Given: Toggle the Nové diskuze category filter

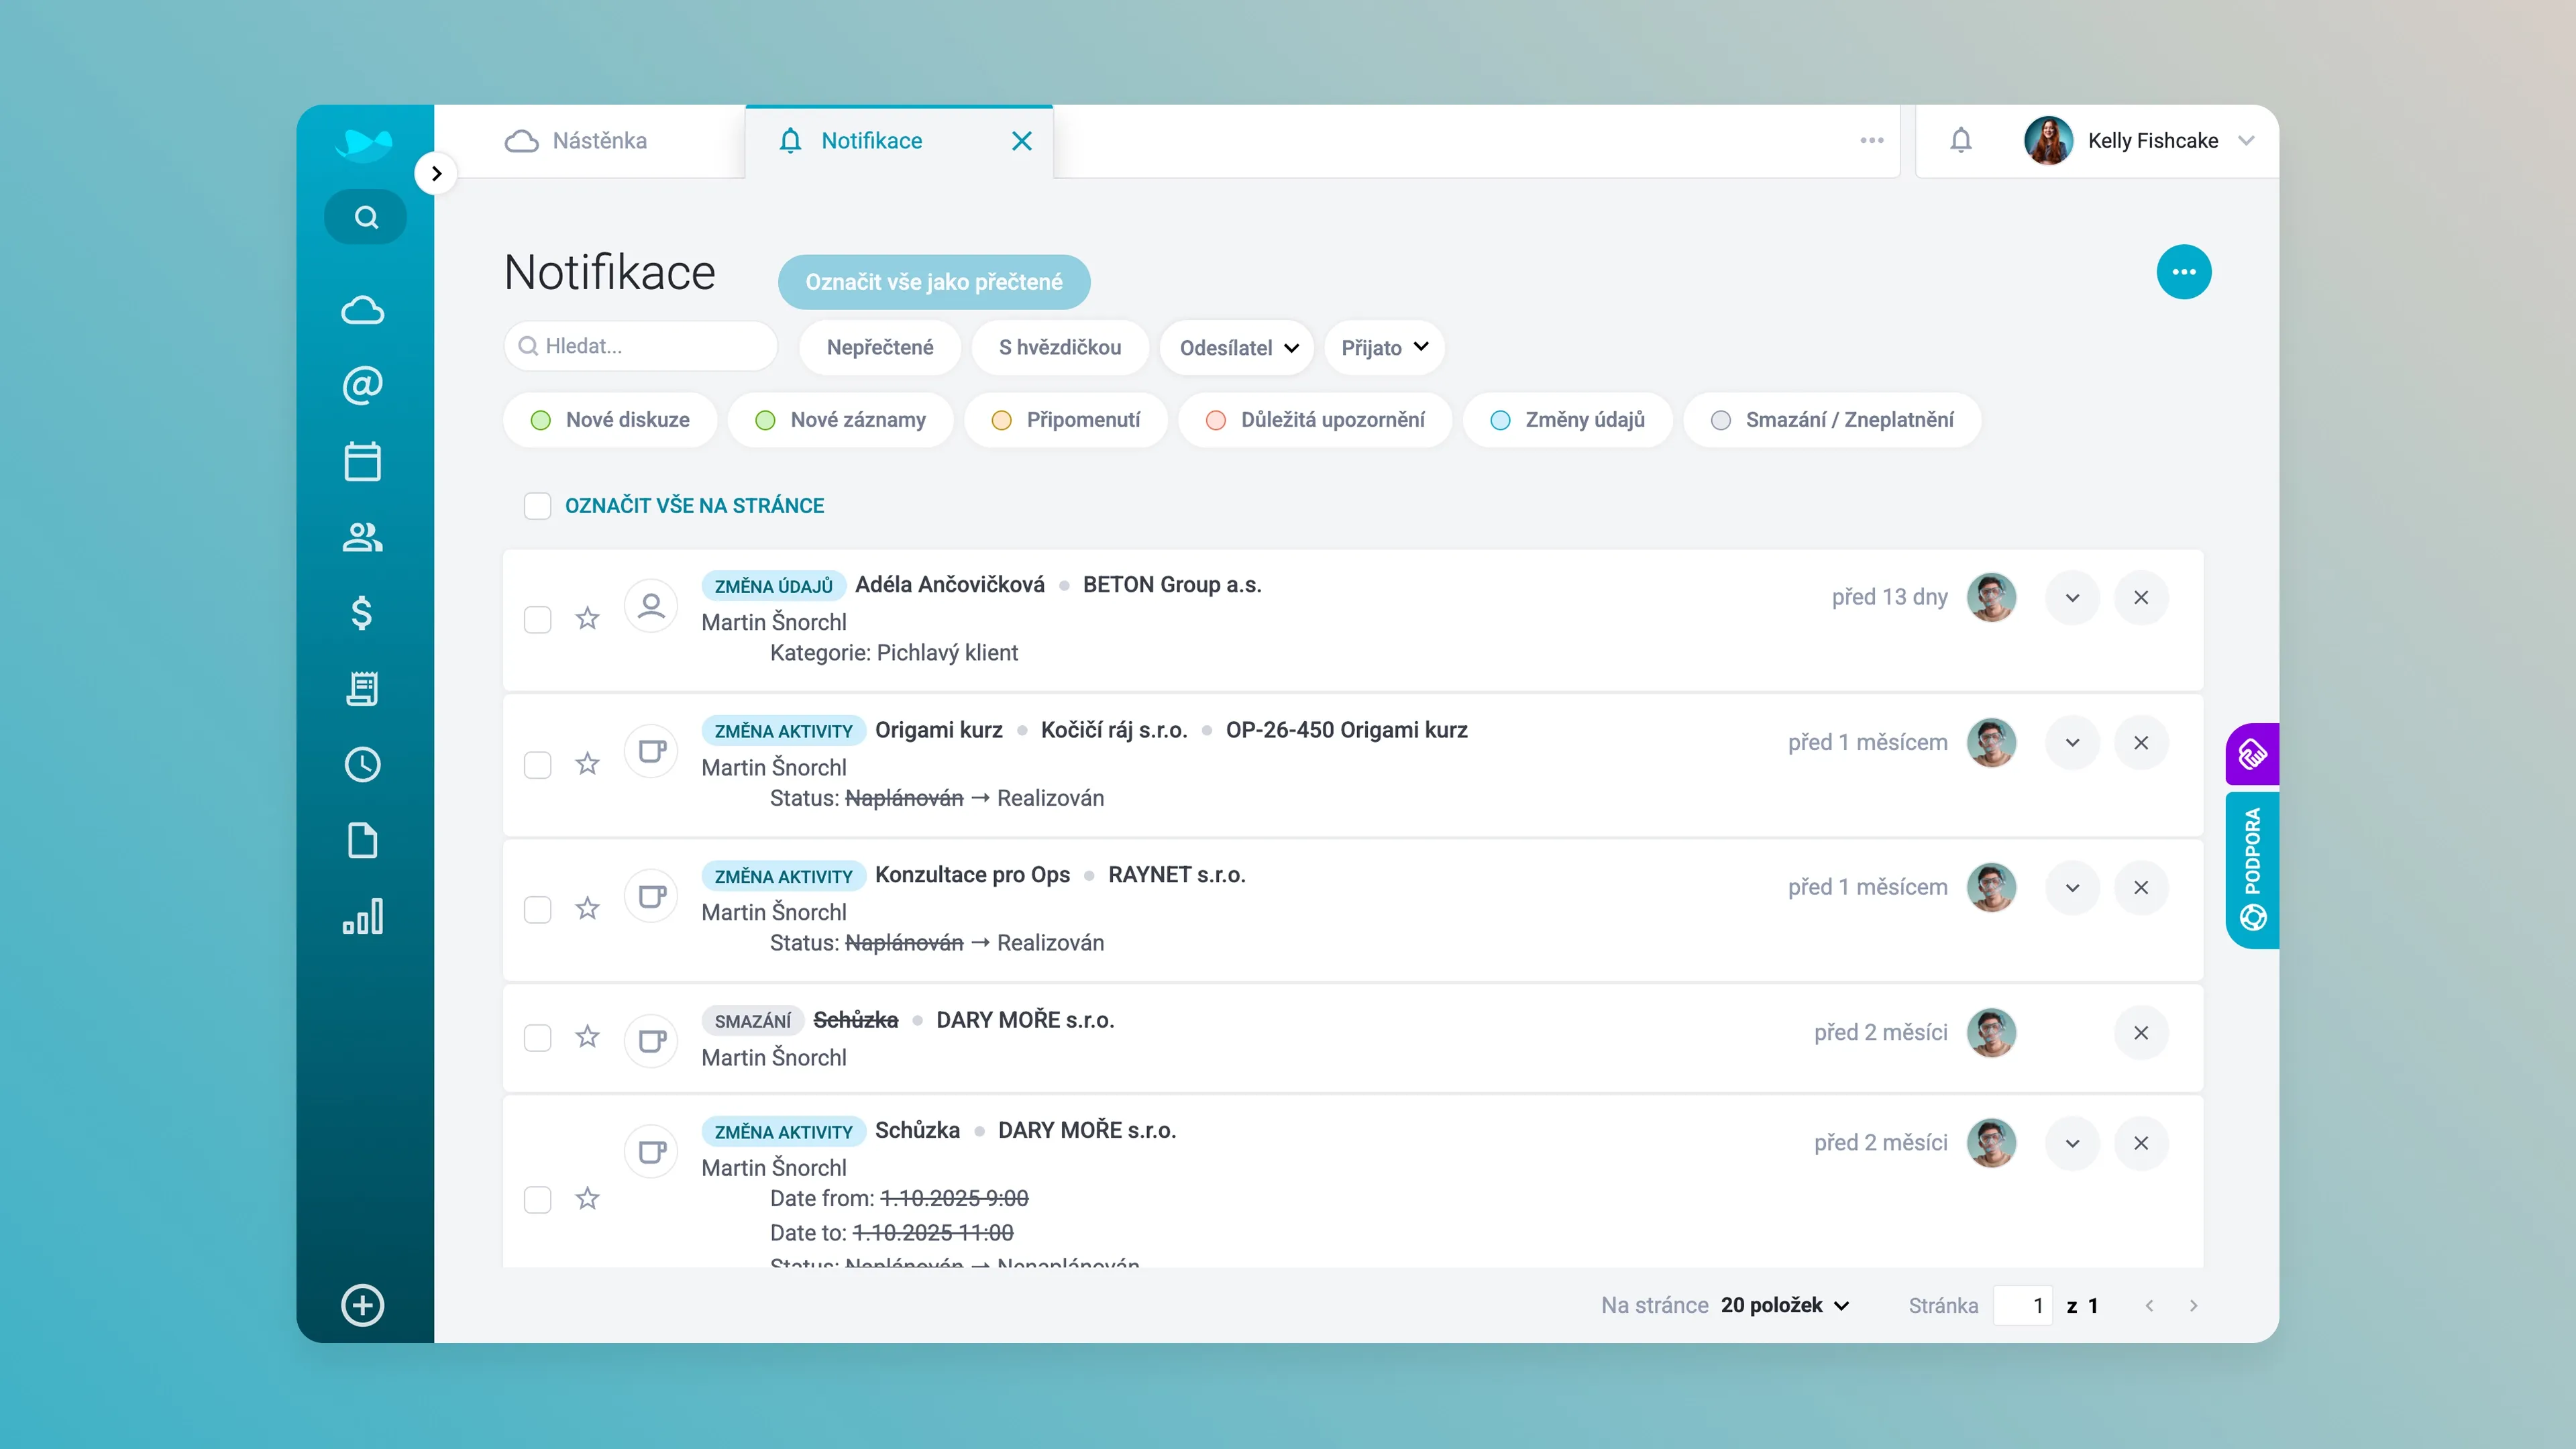Looking at the screenshot, I should pyautogui.click(x=610, y=420).
